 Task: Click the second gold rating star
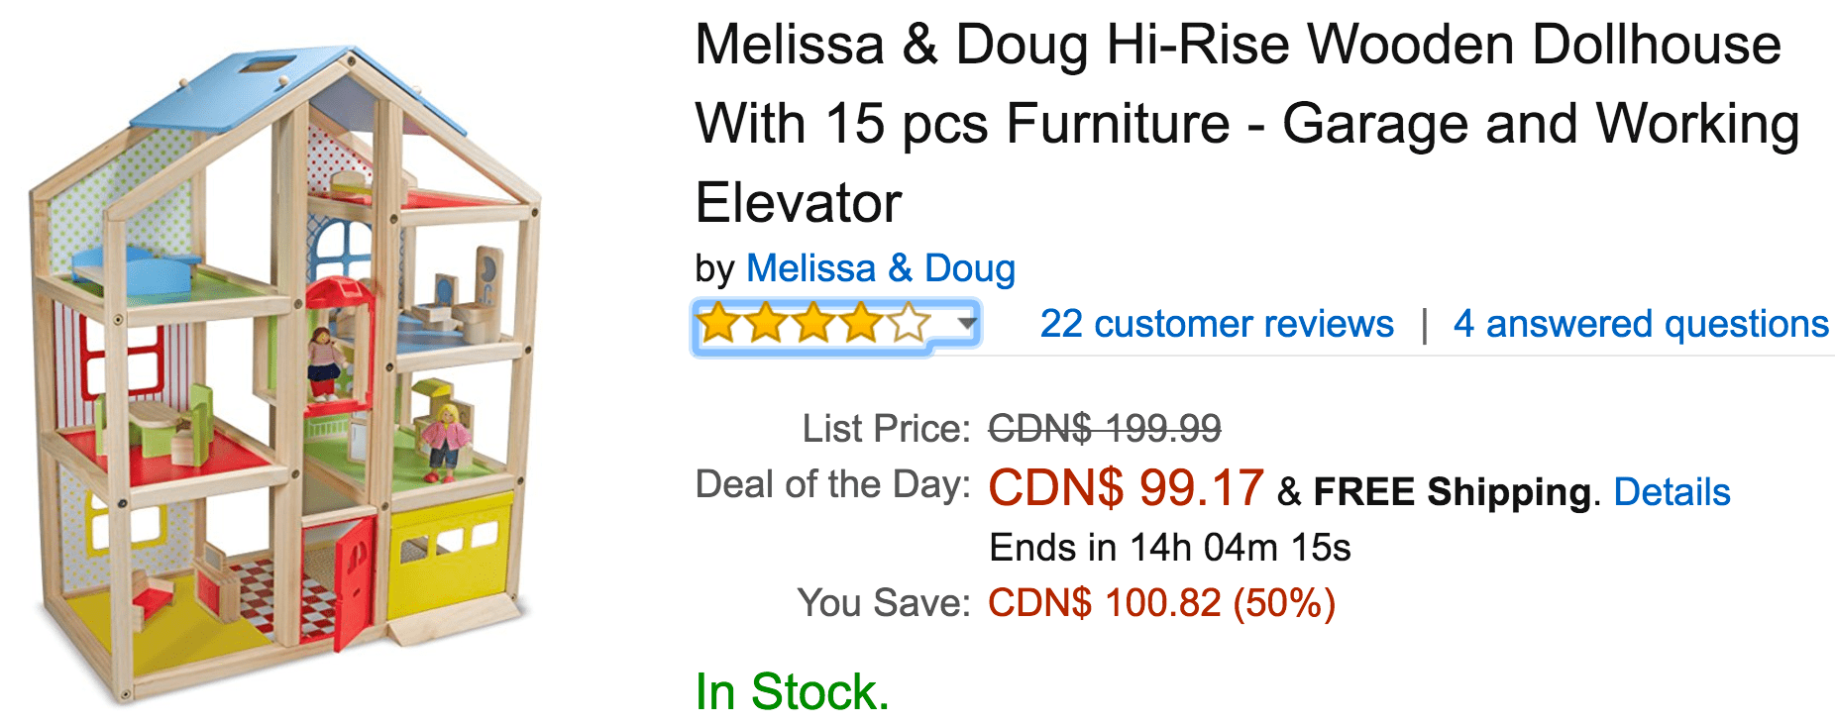tap(766, 323)
